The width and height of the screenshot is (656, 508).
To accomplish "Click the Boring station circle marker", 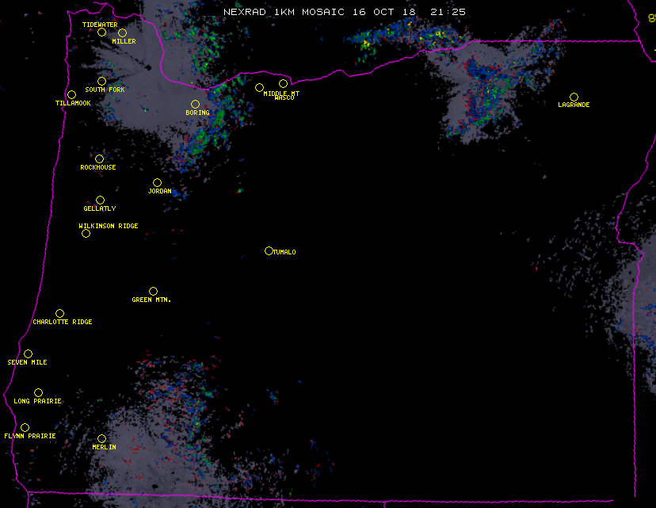I will [x=195, y=104].
